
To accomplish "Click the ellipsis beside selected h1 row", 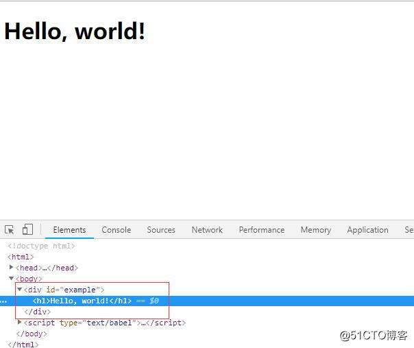I will point(3,301).
